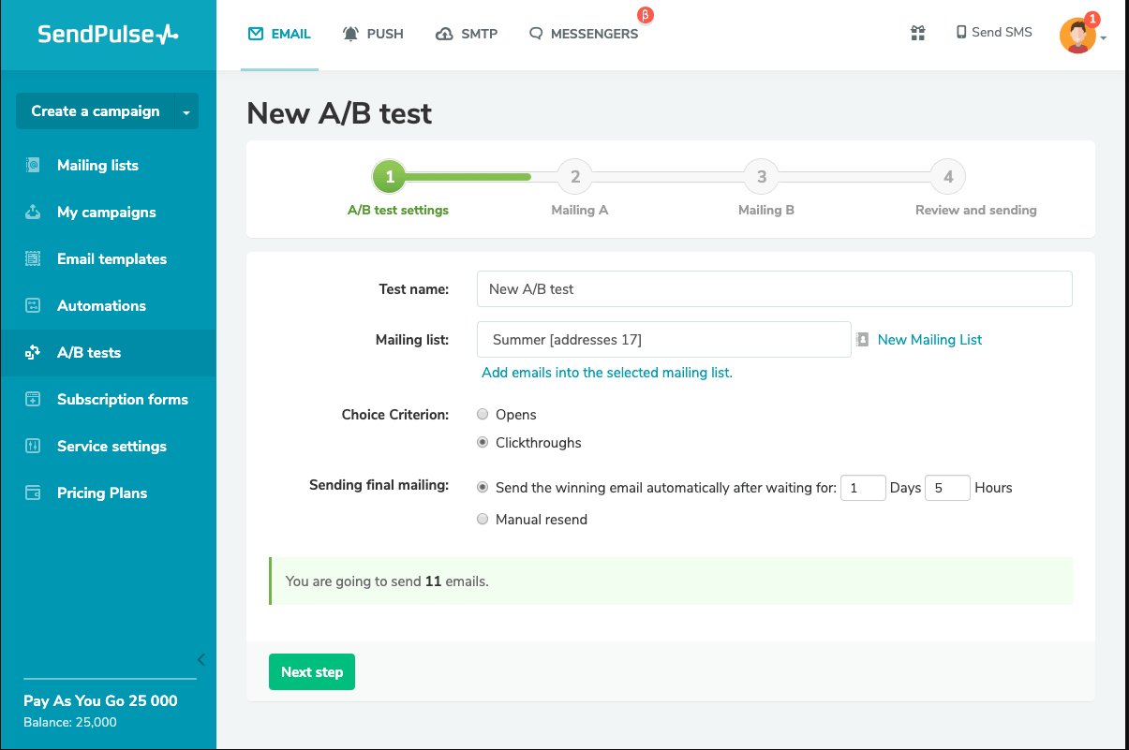The image size is (1129, 750).
Task: Collapse the sidebar with the chevron arrow
Action: tap(201, 659)
